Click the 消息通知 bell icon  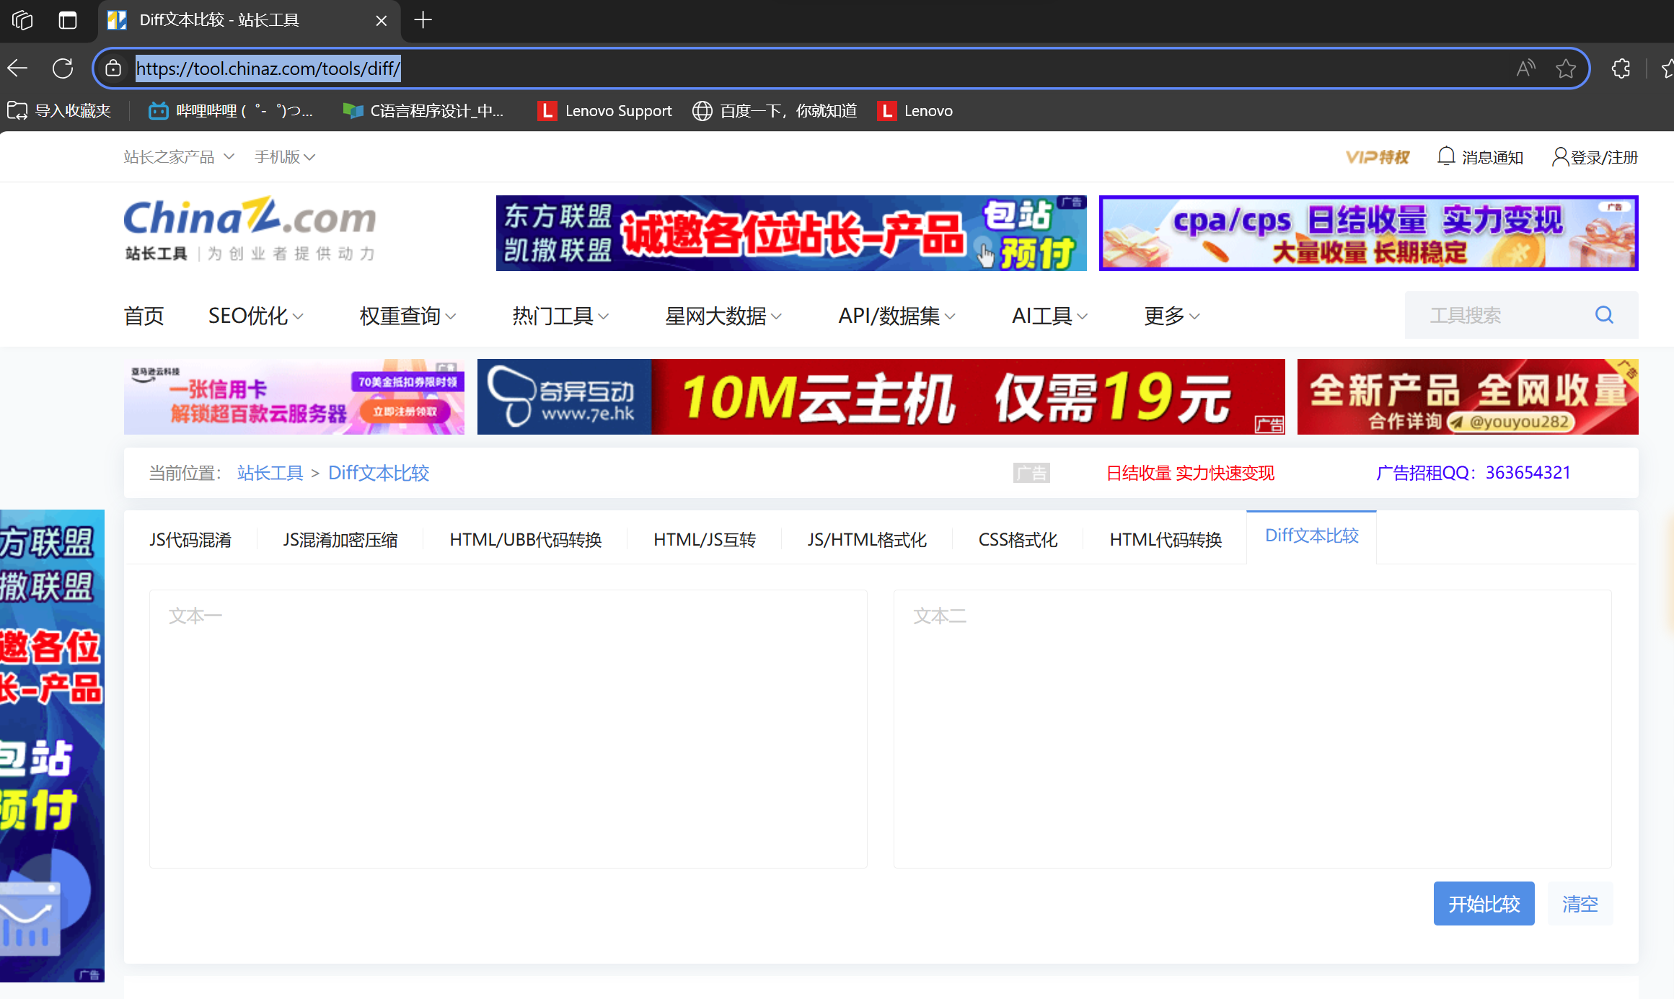tap(1445, 156)
